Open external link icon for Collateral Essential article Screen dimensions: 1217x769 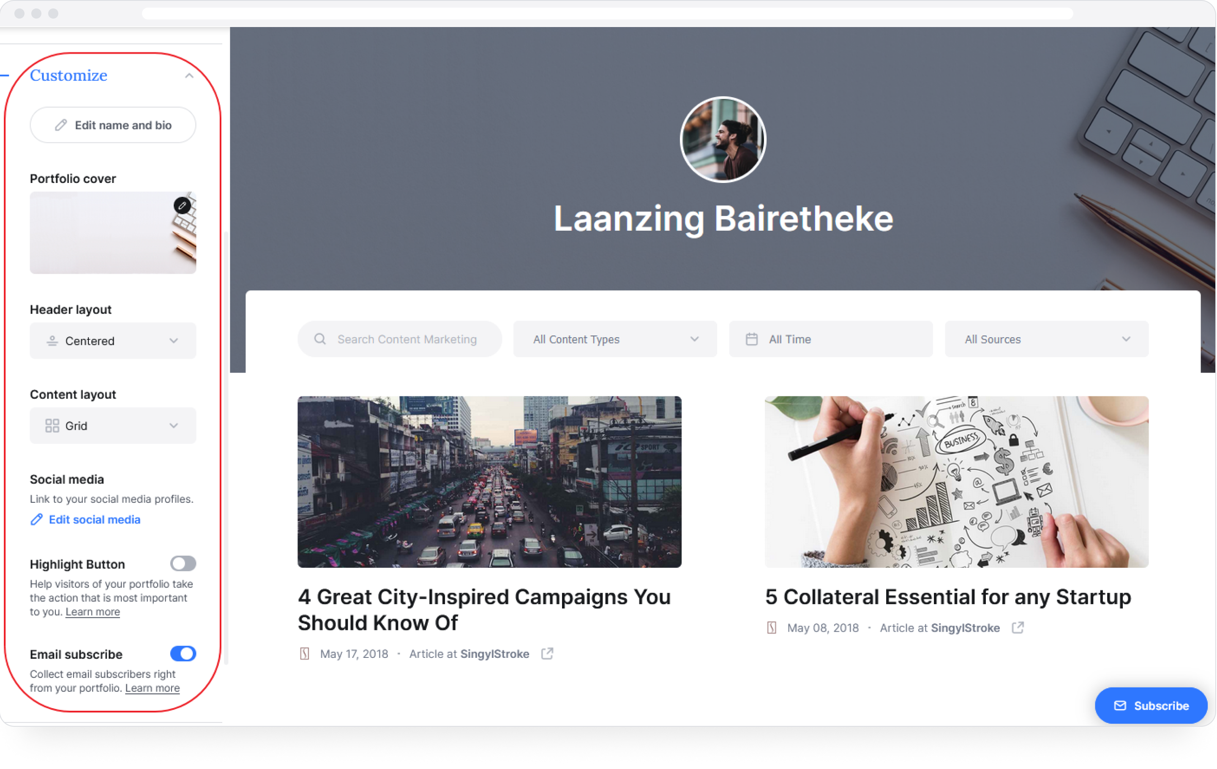[x=1018, y=627]
